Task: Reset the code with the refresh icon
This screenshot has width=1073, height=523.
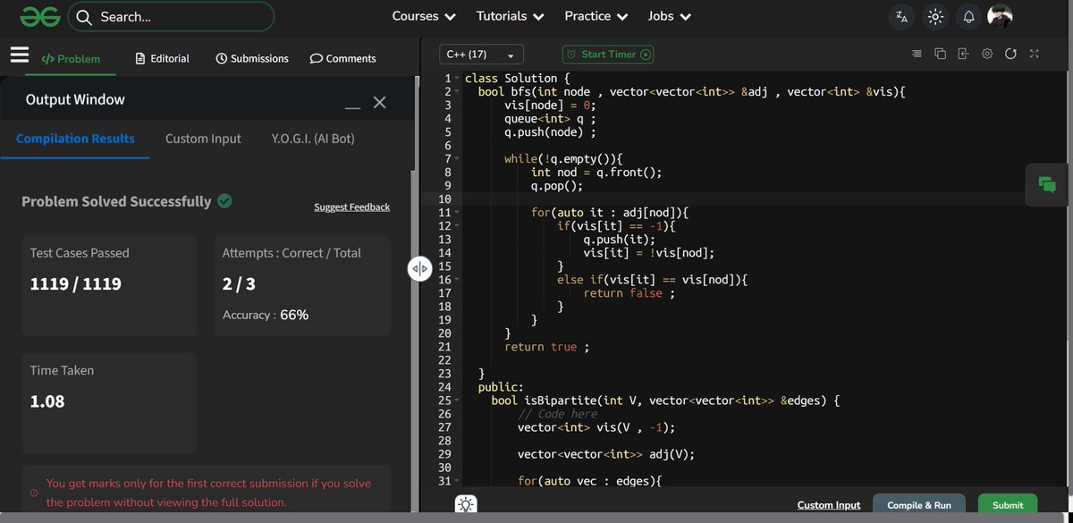Action: 1010,54
